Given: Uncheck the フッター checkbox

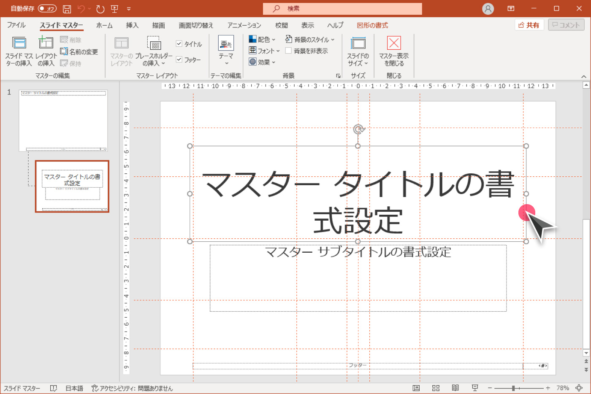Looking at the screenshot, I should coord(179,59).
